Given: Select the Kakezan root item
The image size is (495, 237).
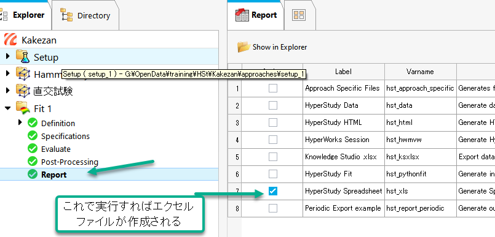Looking at the screenshot, I should 39,40.
